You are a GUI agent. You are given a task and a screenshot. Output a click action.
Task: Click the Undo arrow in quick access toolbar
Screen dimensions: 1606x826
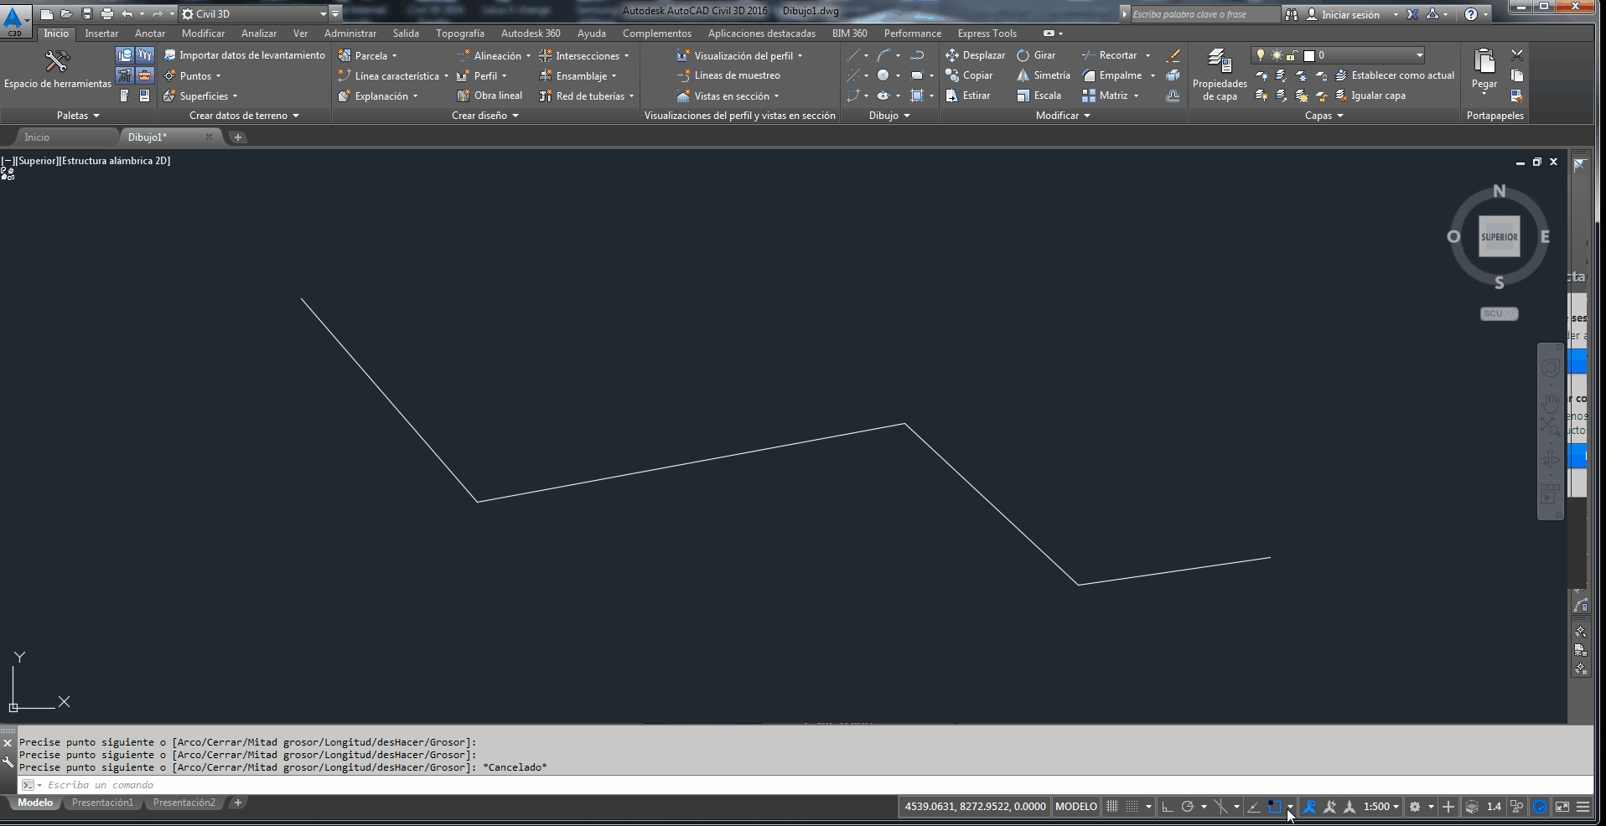(x=127, y=14)
